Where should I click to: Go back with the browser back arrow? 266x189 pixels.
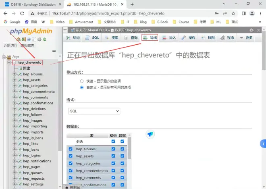pos(5,13)
